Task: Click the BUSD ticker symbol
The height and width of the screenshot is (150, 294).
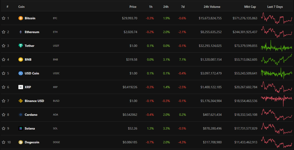Action: [56, 101]
